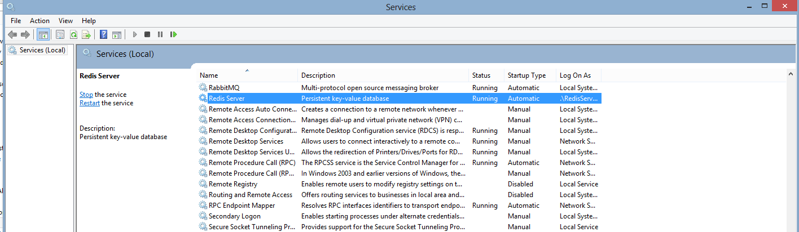
Task: Open the Action menu
Action: [39, 21]
